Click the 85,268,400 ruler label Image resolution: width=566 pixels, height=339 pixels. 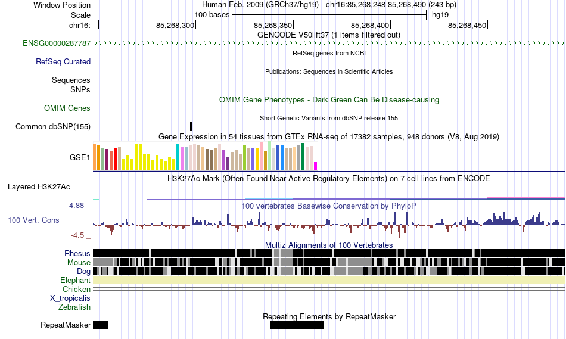370,25
